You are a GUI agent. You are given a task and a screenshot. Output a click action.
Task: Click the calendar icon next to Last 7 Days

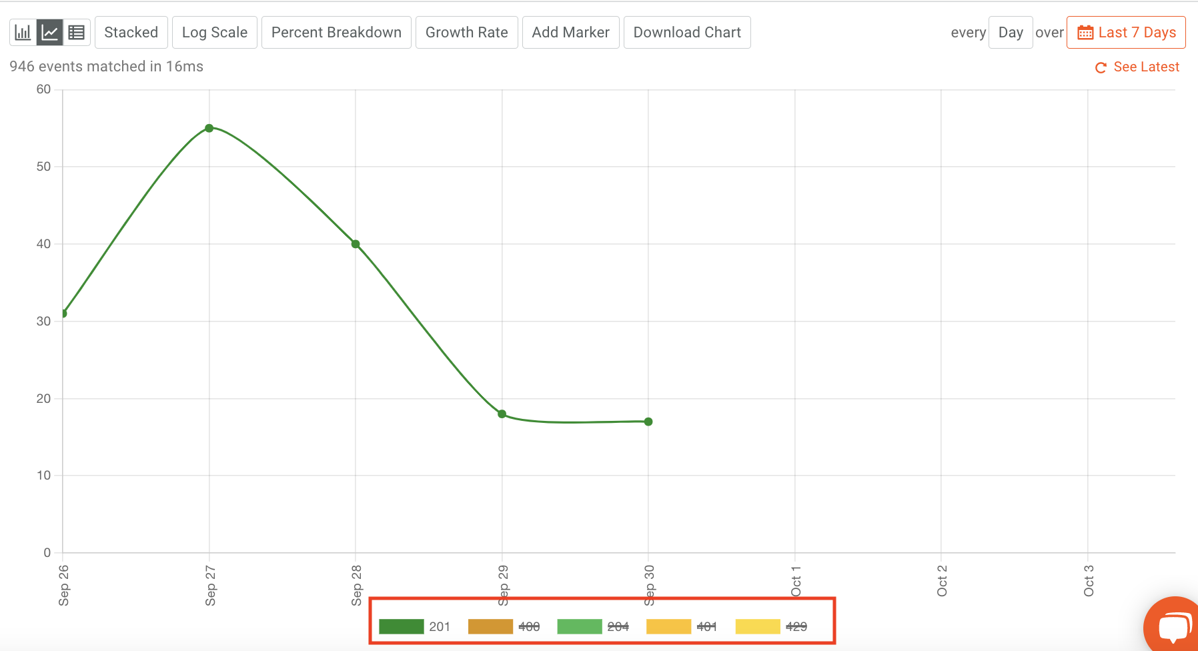1085,31
